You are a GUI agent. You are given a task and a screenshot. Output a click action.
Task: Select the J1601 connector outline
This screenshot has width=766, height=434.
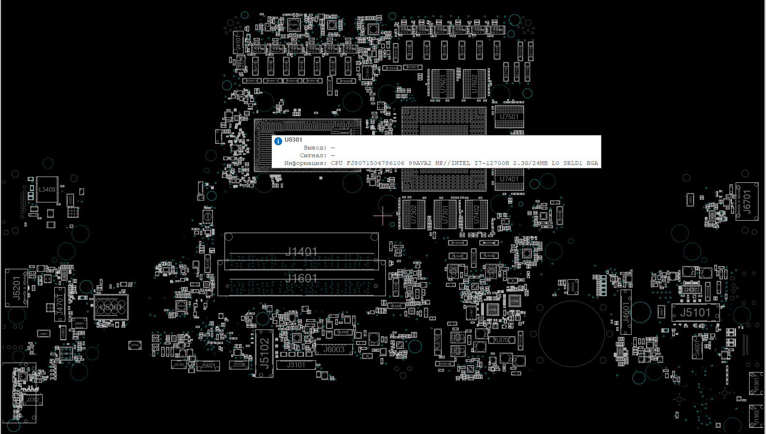[x=301, y=279]
